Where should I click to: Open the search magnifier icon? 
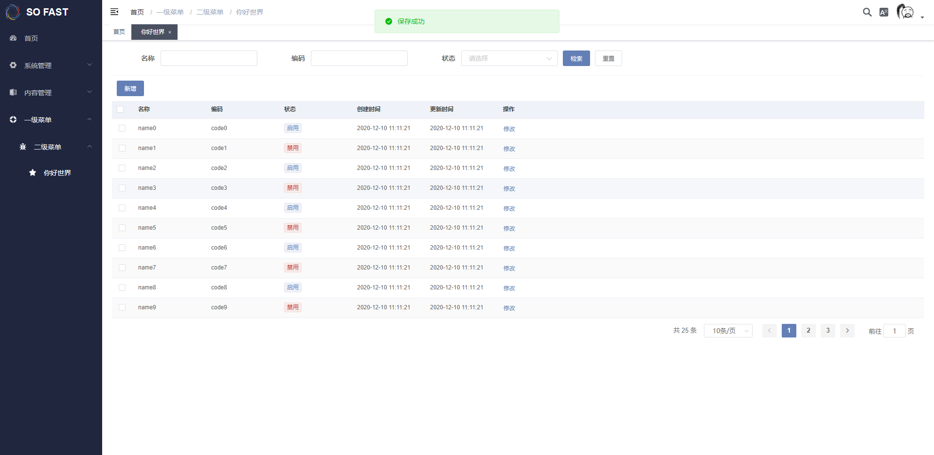click(x=867, y=12)
